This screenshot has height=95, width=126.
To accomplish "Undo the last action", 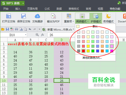I will (30, 29).
